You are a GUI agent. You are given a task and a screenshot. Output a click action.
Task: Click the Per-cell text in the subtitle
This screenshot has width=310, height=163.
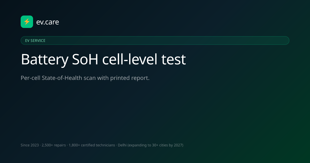30,78
